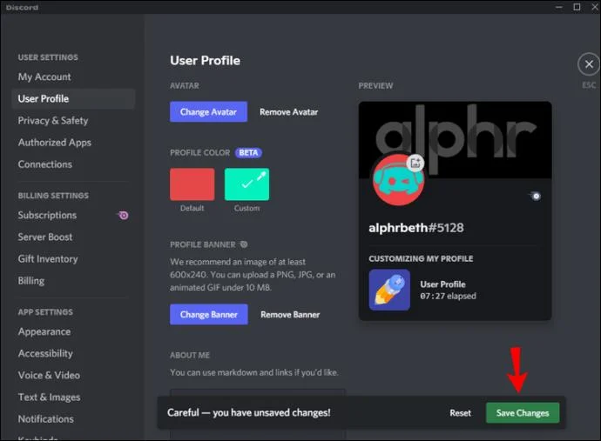
Task: Click the avatar image upload icon
Action: click(x=415, y=163)
